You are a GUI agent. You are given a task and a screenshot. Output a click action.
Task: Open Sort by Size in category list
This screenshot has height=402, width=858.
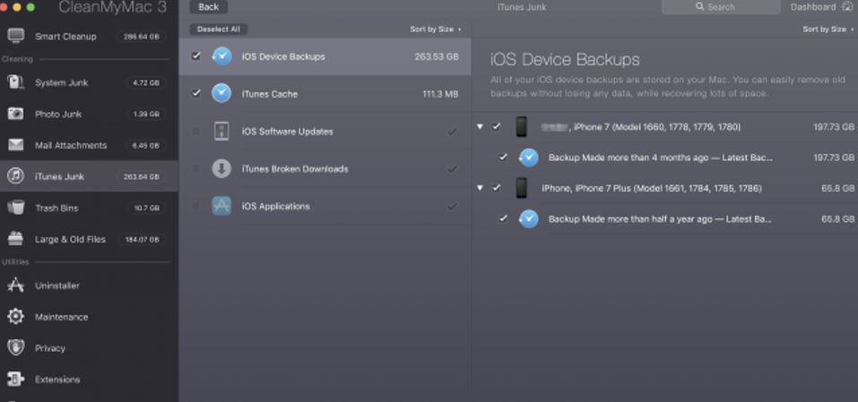pos(436,30)
